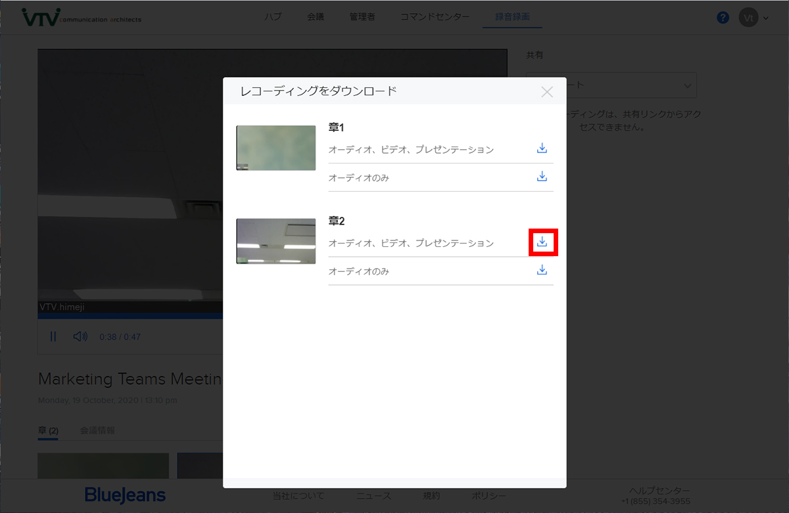Select the chapter 2 thumbnail in dialog

(x=275, y=241)
